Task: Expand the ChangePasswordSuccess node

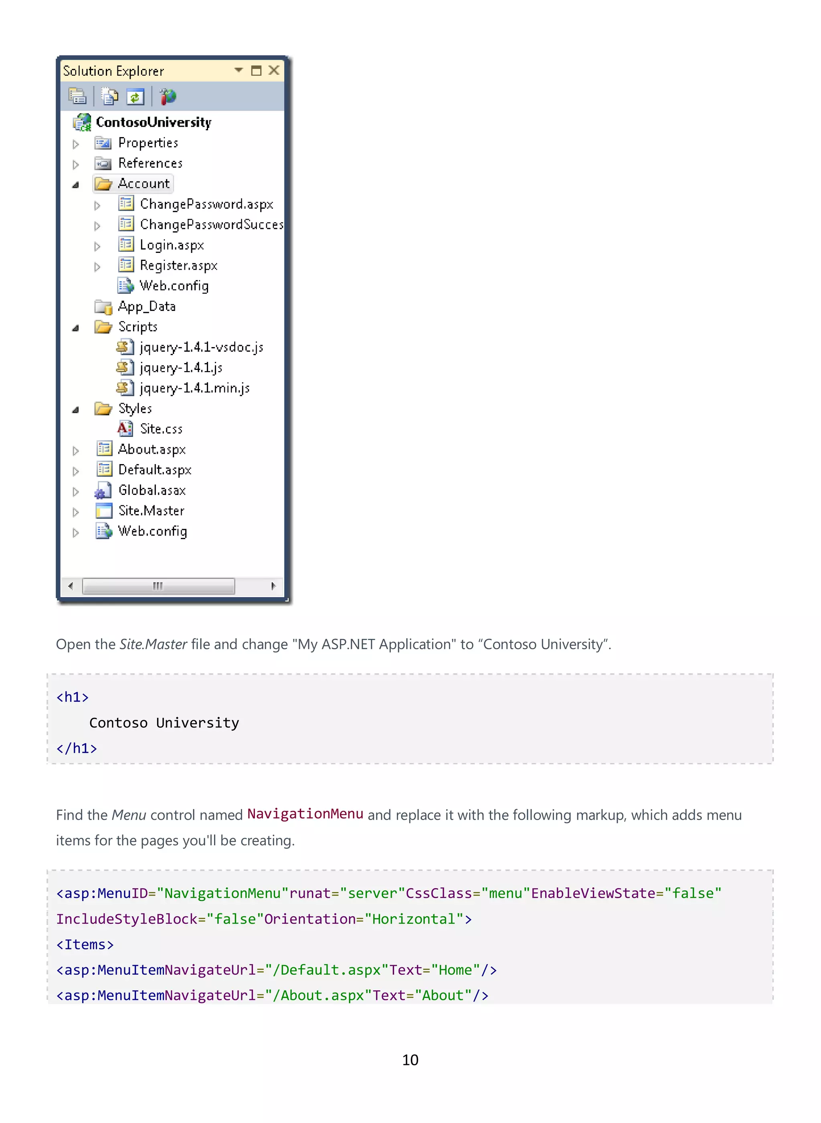Action: [97, 226]
